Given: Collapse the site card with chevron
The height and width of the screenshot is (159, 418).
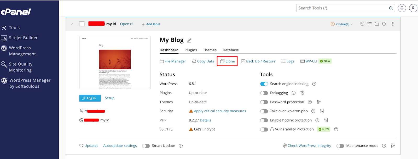Looking at the screenshot, I should pyautogui.click(x=72, y=24).
